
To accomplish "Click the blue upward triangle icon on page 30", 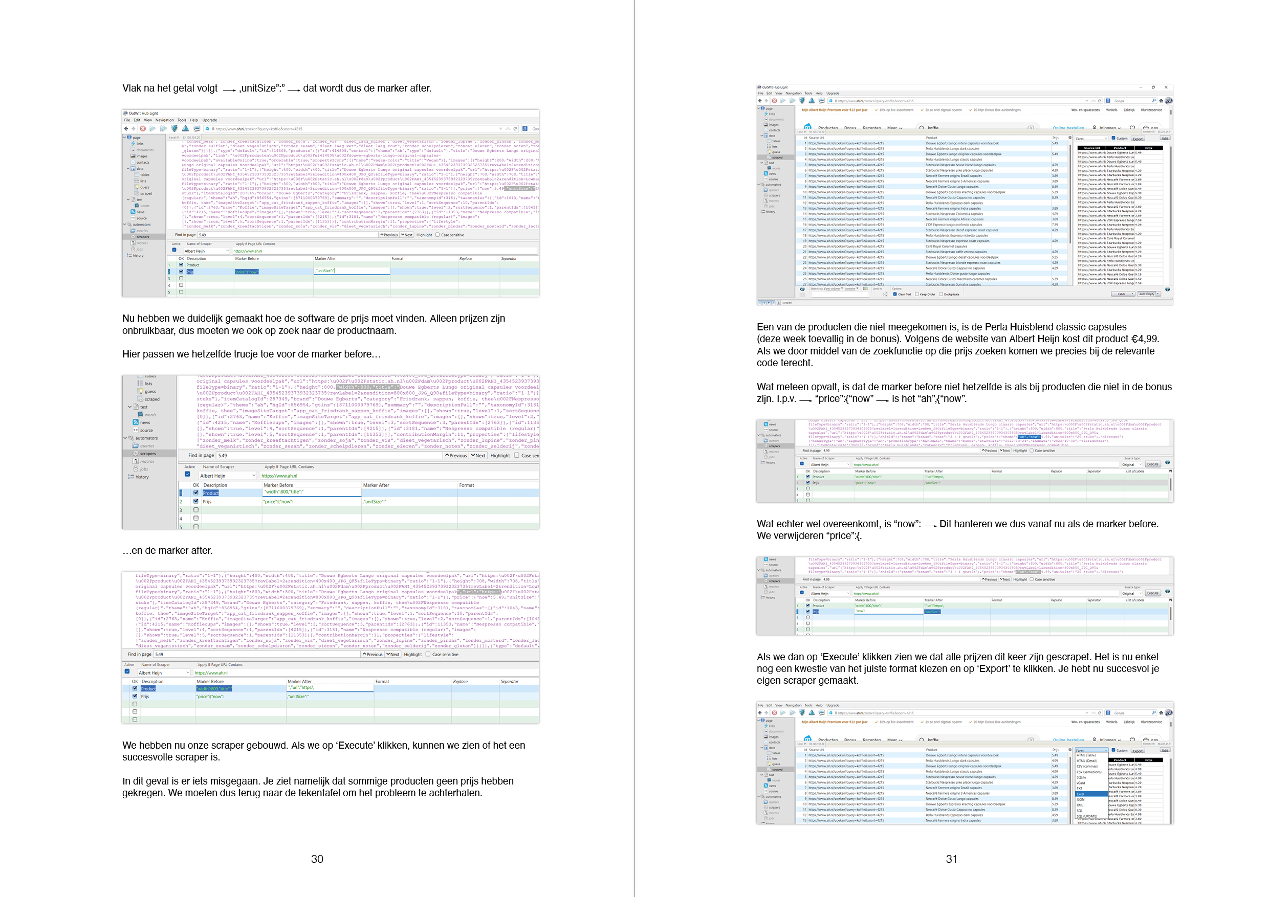I will 186,129.
